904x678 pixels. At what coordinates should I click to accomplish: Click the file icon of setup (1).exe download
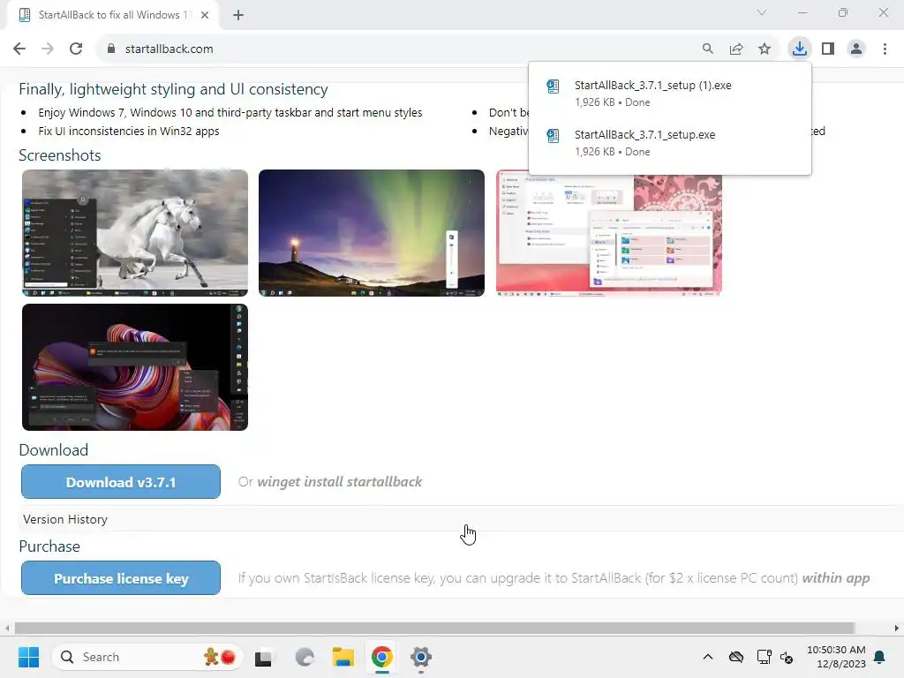553,87
